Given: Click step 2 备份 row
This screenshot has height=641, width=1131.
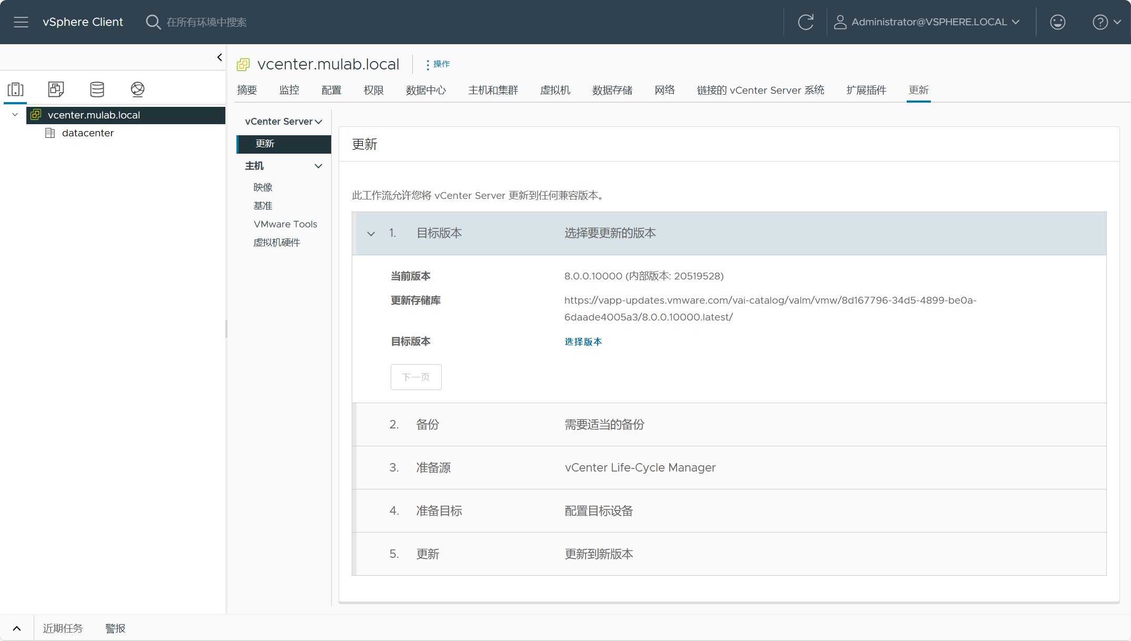Looking at the screenshot, I should (729, 425).
